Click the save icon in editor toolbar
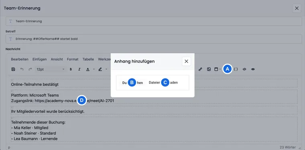This screenshot has width=305, height=150. tap(13, 69)
